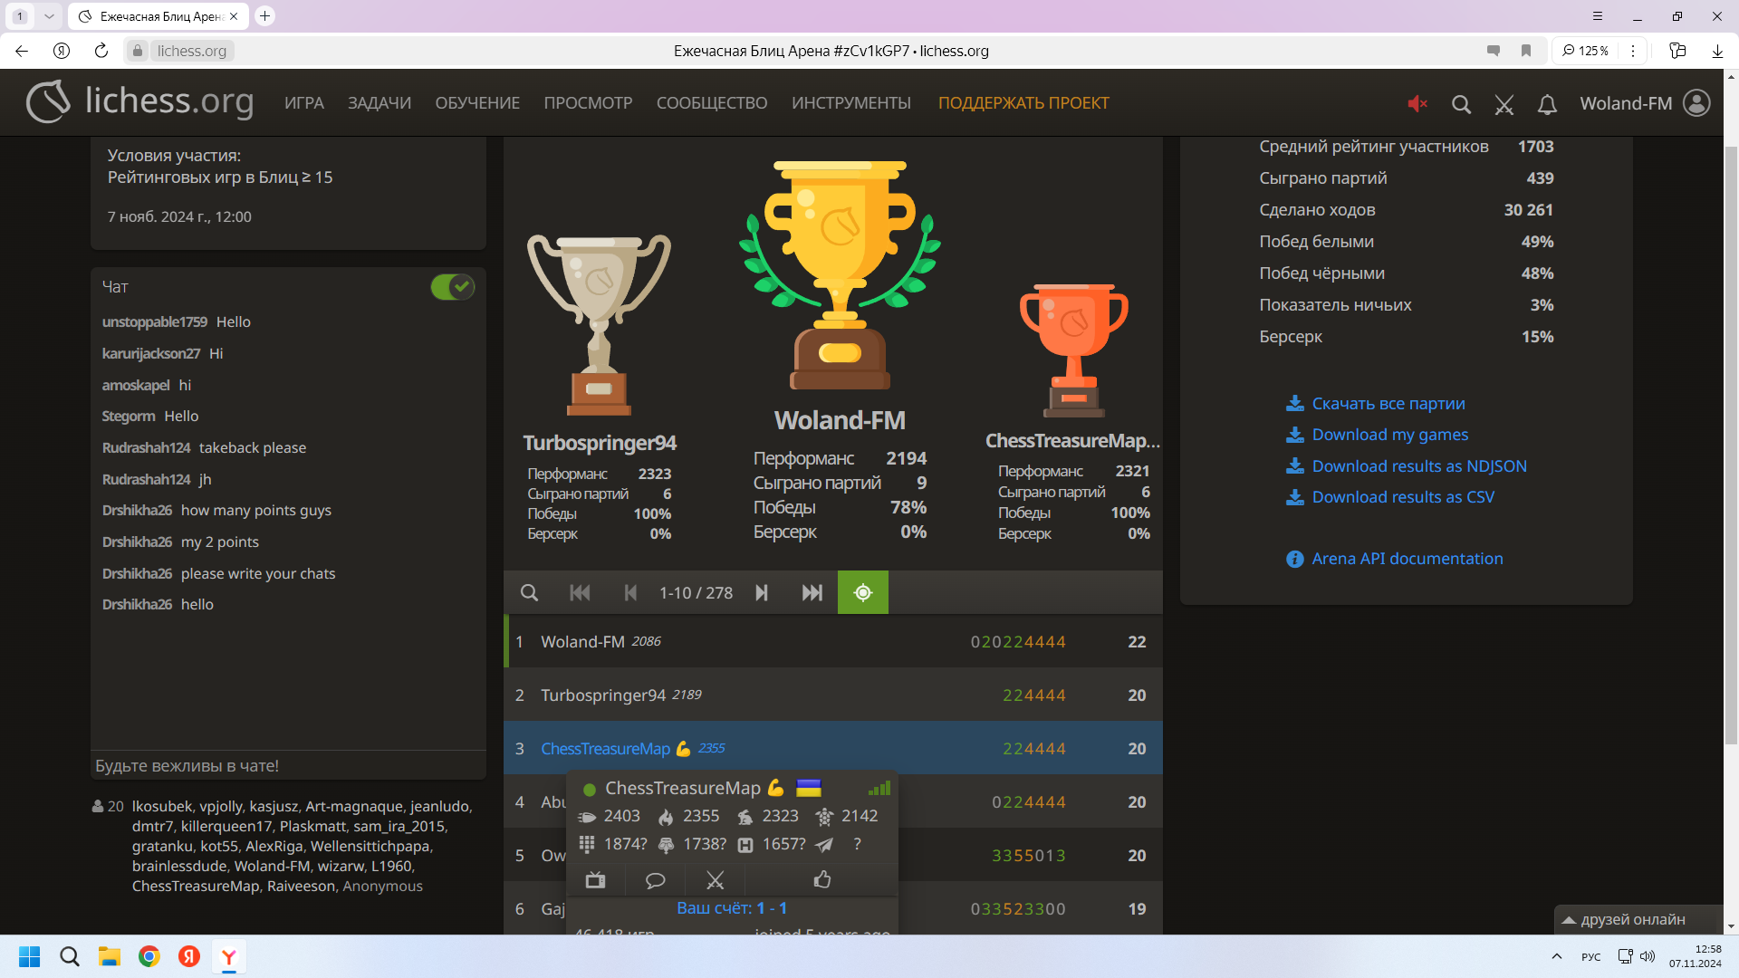
Task: Click the lichess.org address bar
Action: pyautogui.click(x=191, y=51)
